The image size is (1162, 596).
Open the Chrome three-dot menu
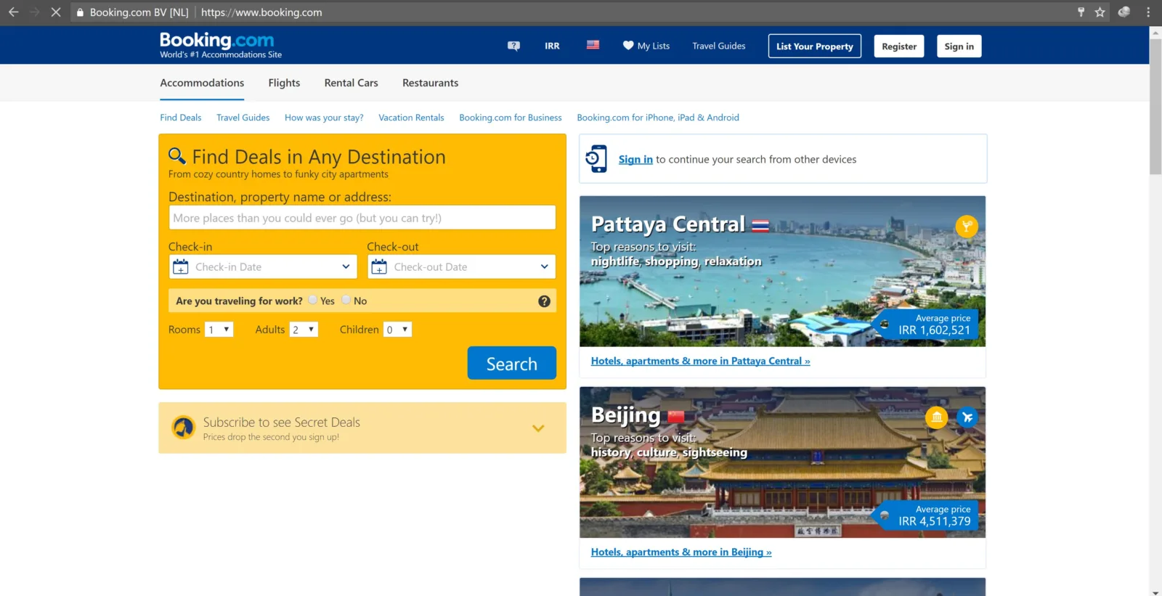[x=1148, y=12]
